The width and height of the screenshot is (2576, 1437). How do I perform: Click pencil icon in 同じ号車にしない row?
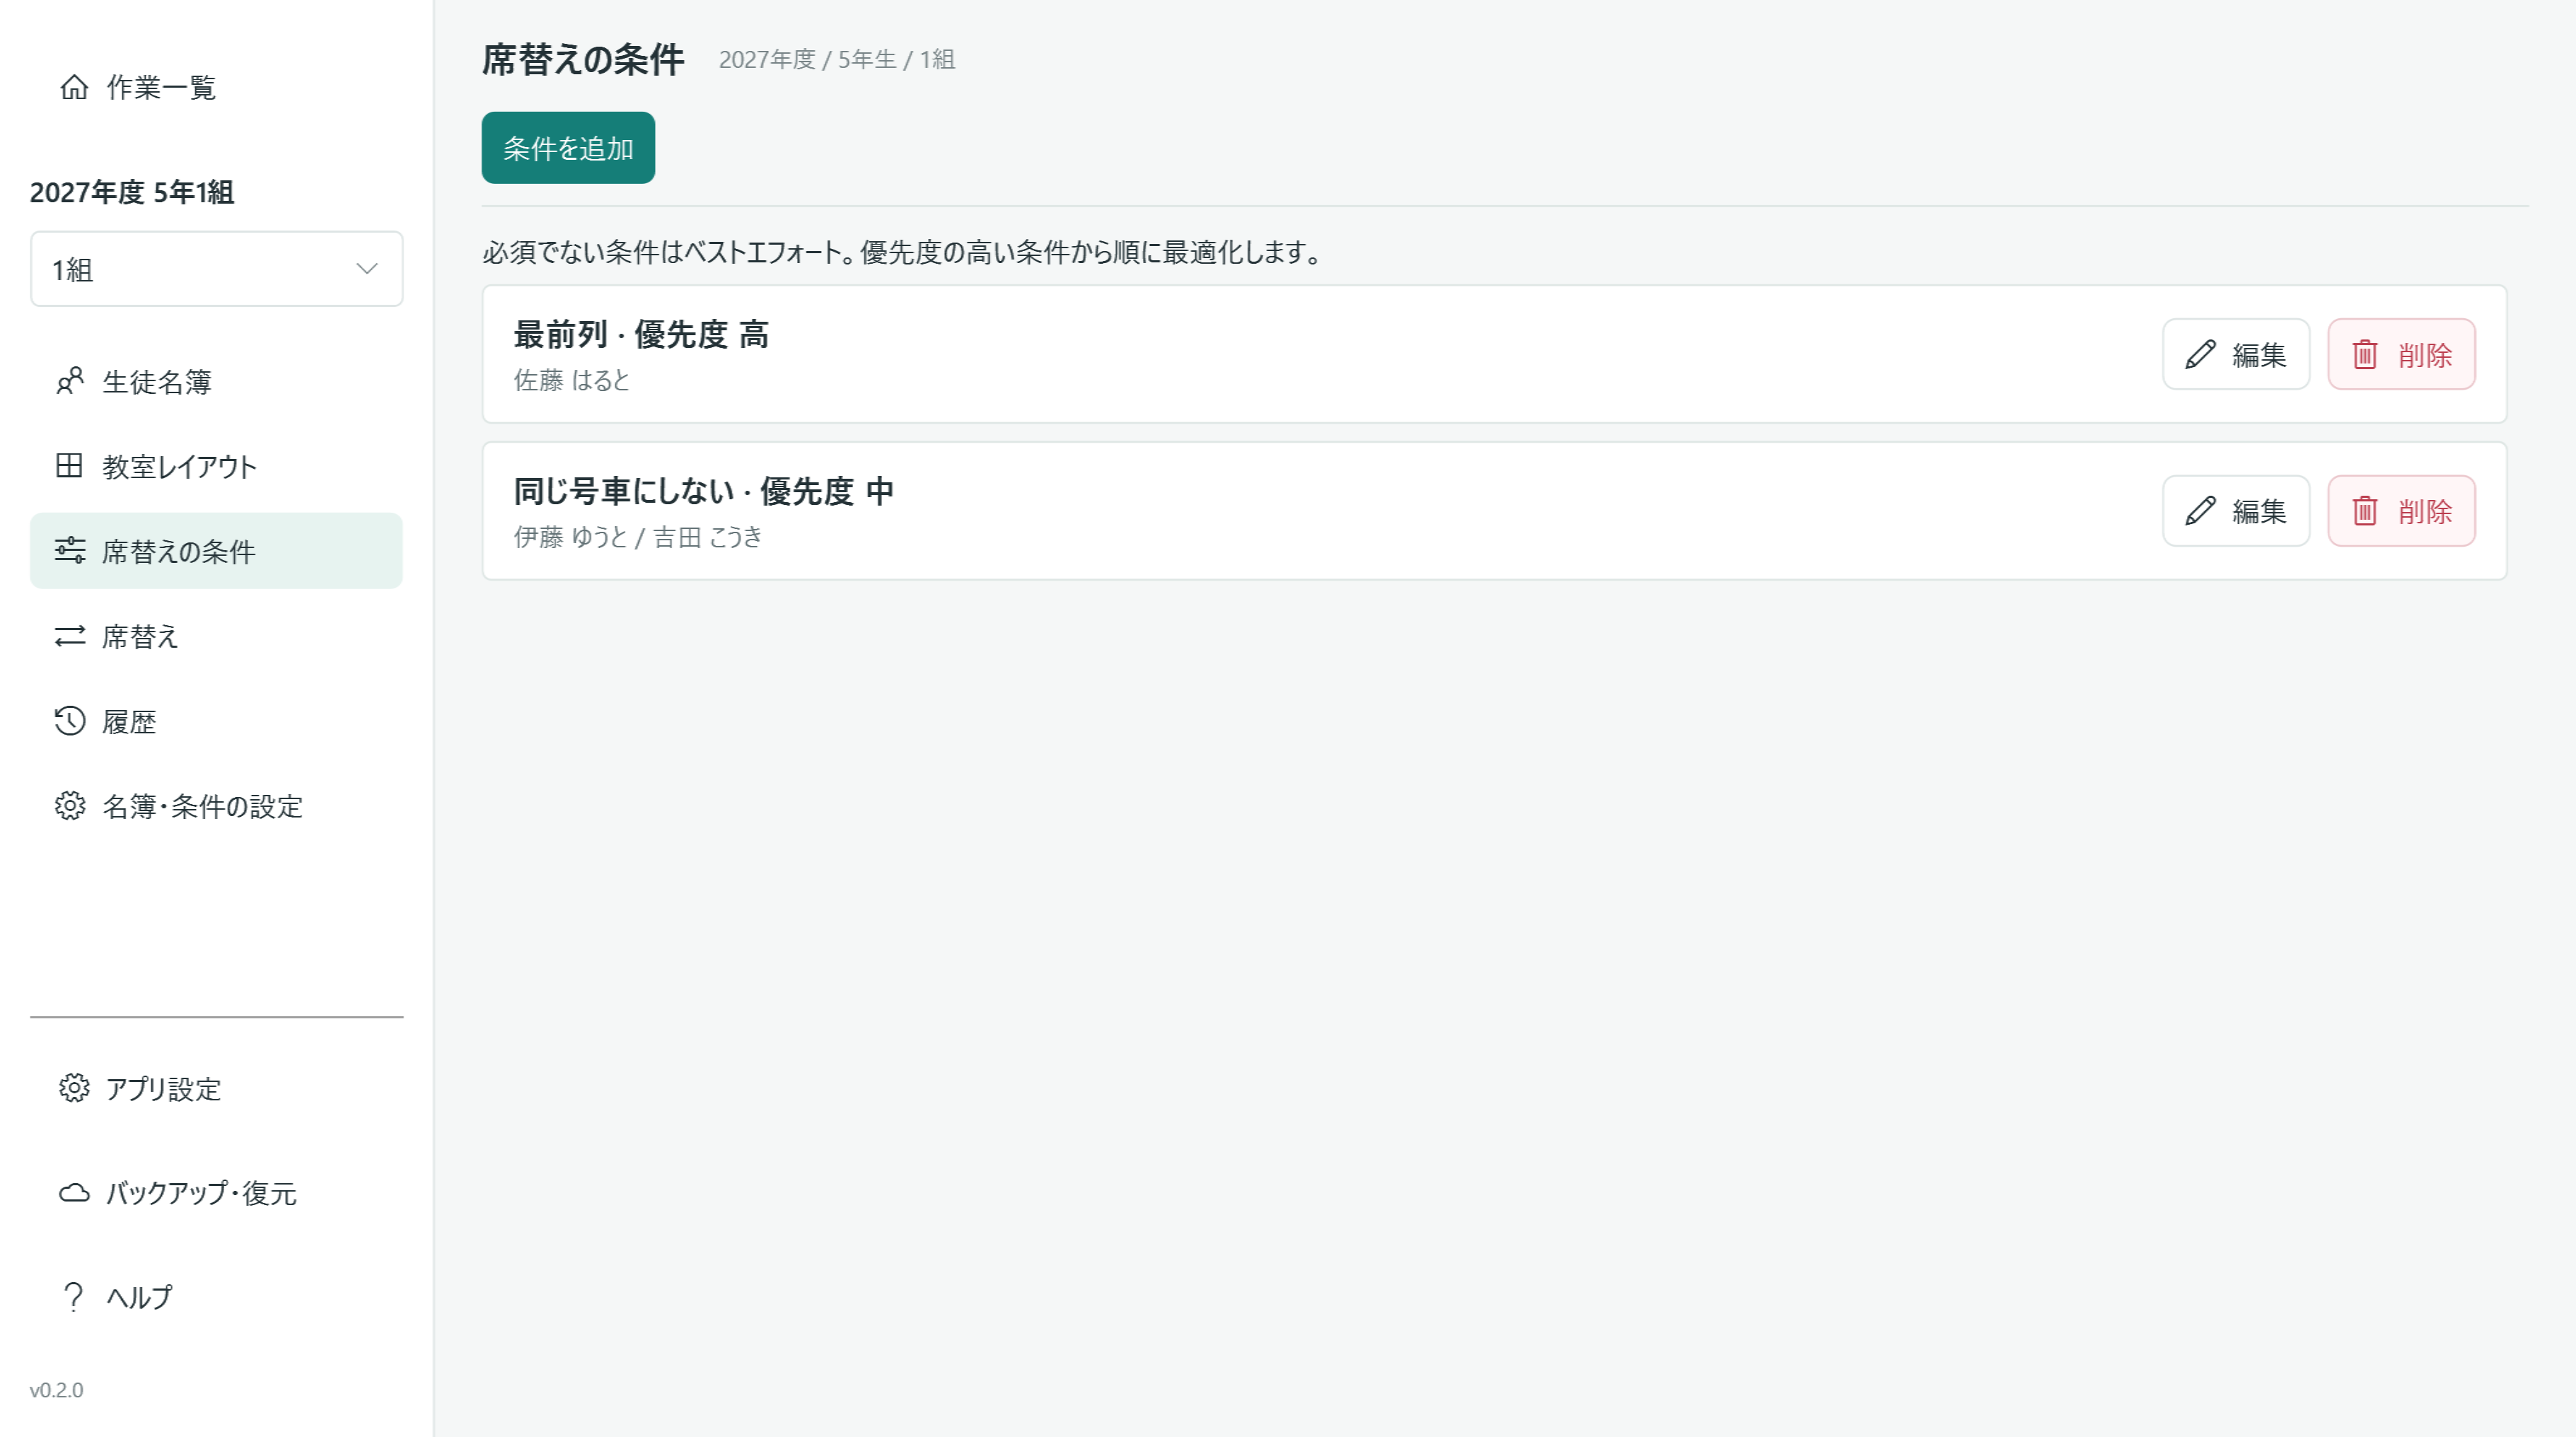pos(2200,511)
